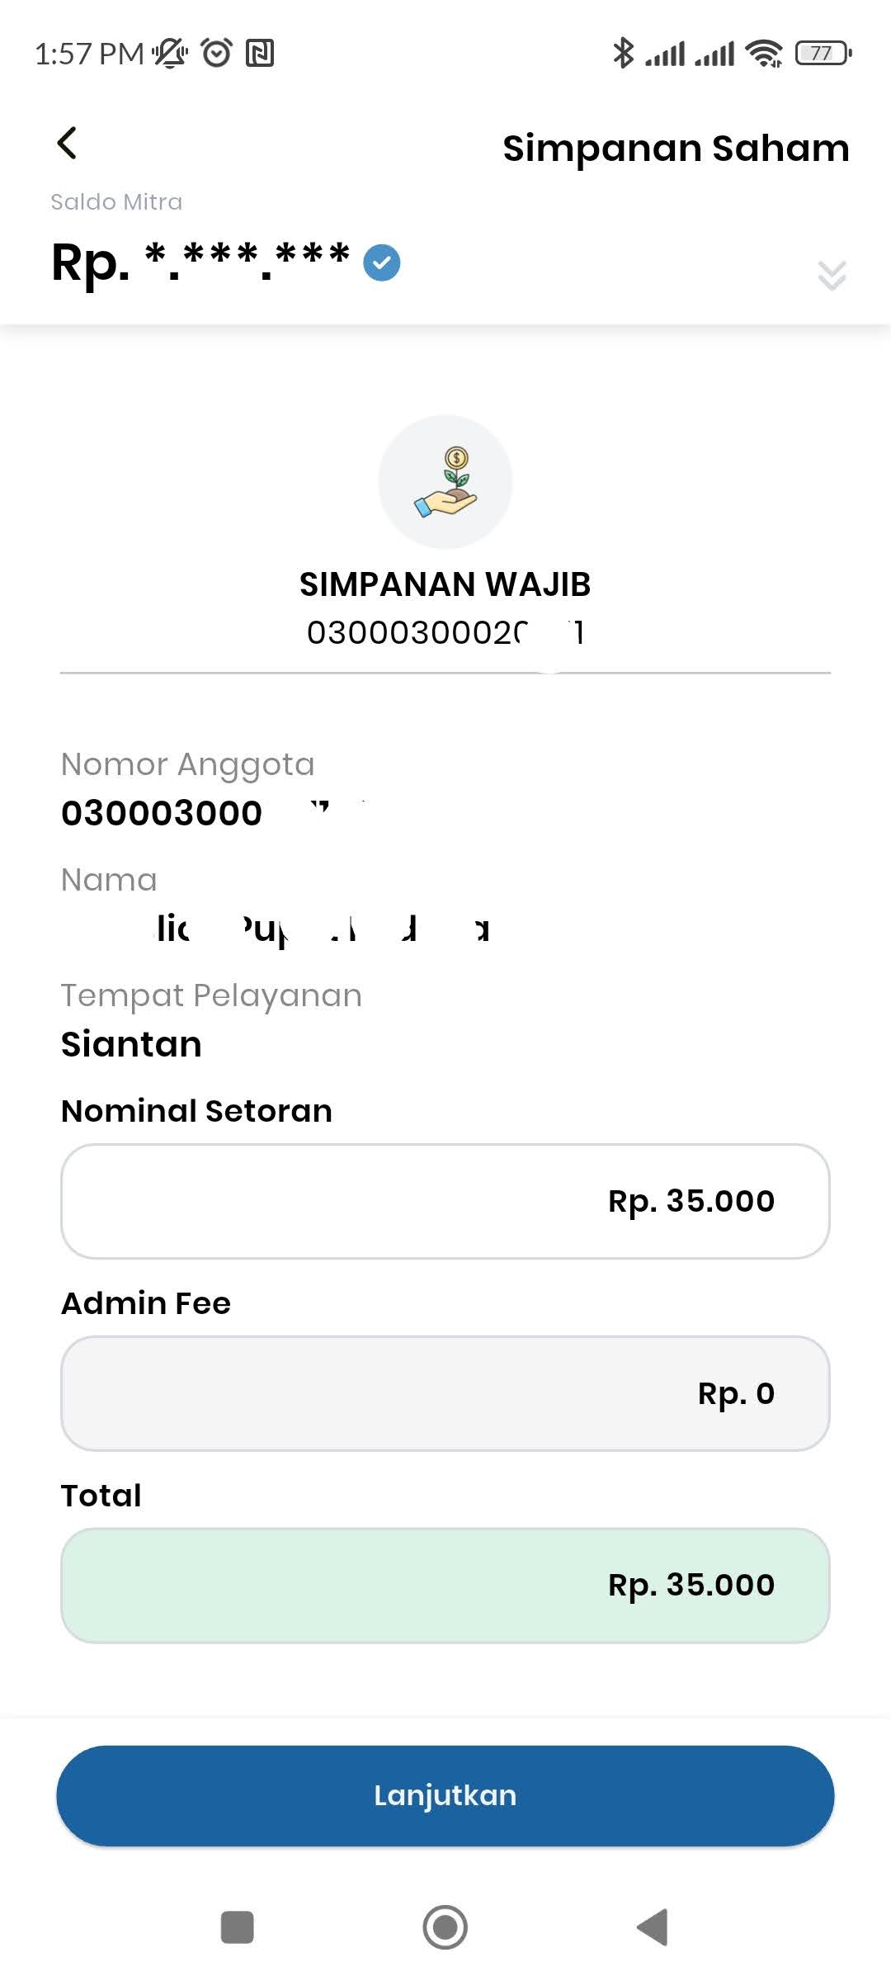Go back using the top-left arrow
Image resolution: width=891 pixels, height=1981 pixels.
pyautogui.click(x=67, y=143)
